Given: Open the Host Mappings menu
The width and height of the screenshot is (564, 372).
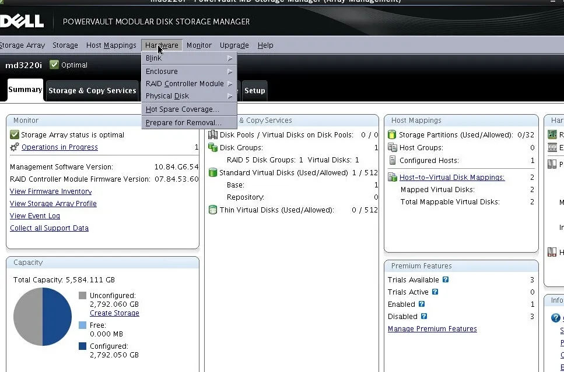Looking at the screenshot, I should pyautogui.click(x=111, y=45).
